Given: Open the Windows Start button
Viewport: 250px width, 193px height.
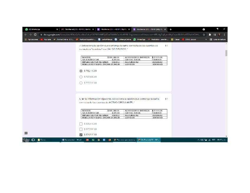Looking at the screenshot, I should 26,140.
